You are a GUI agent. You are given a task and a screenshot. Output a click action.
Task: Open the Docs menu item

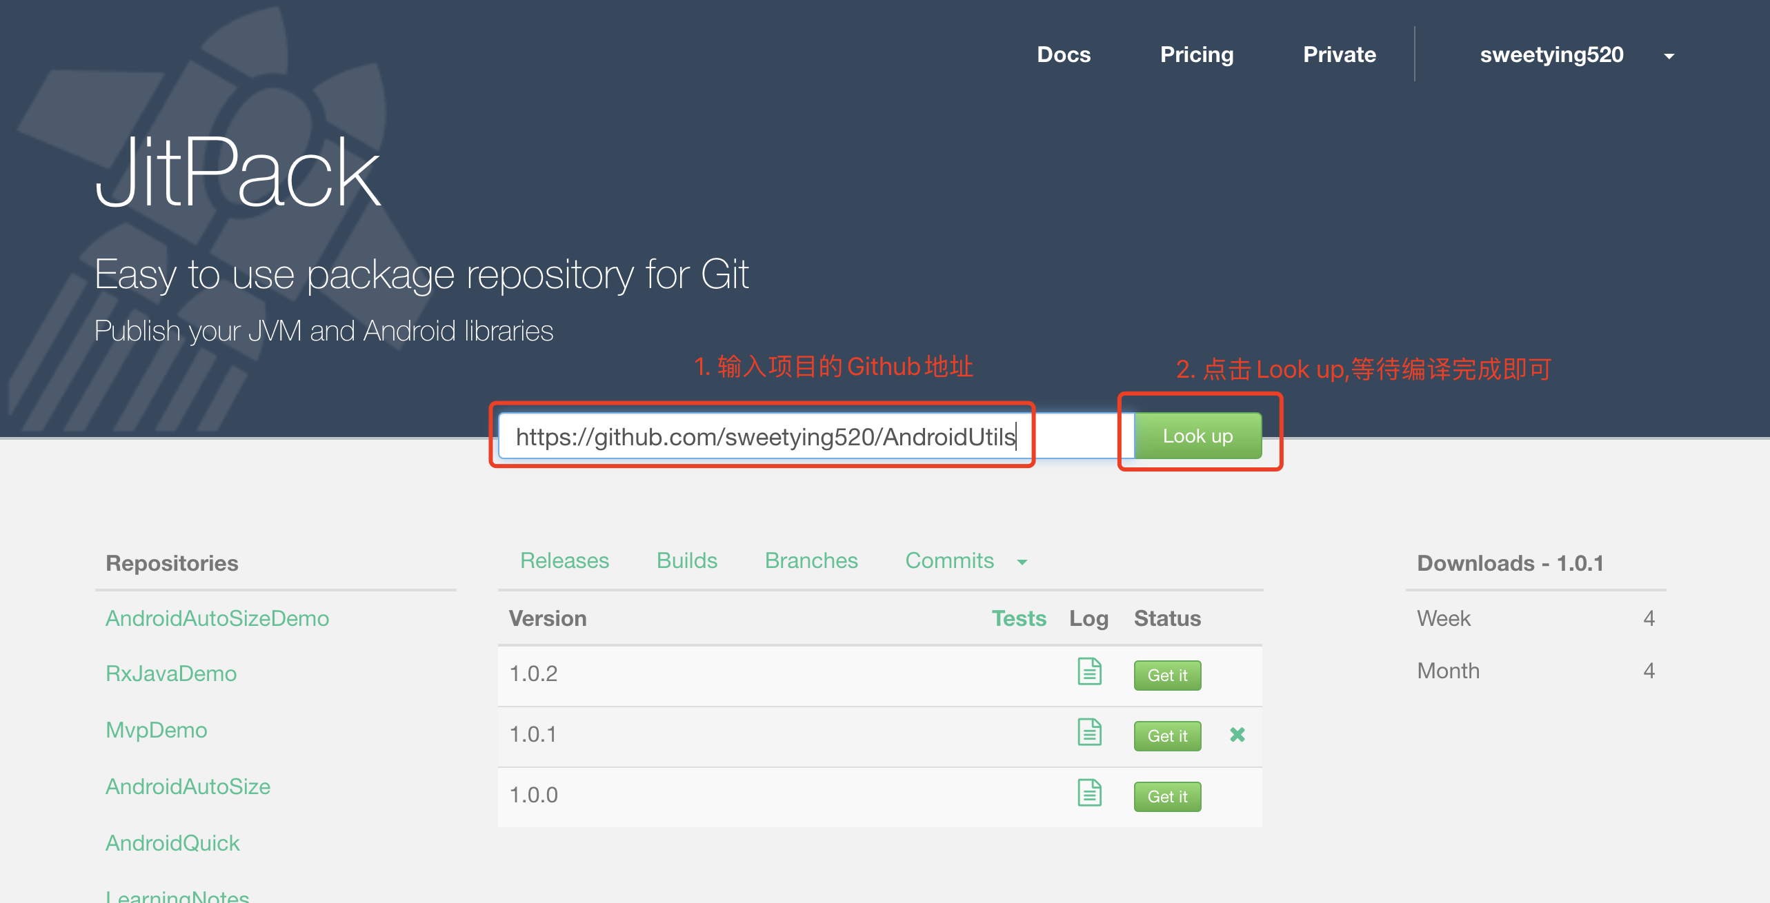tap(1064, 54)
